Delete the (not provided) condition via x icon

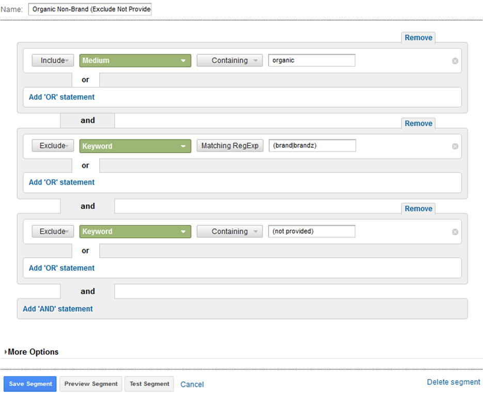coord(455,232)
